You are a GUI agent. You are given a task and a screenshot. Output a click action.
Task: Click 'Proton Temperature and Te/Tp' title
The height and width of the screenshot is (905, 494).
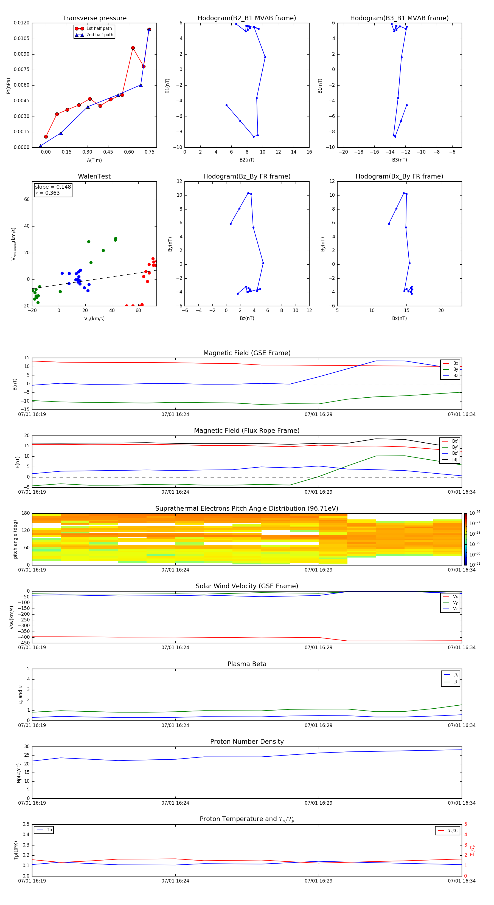click(247, 819)
